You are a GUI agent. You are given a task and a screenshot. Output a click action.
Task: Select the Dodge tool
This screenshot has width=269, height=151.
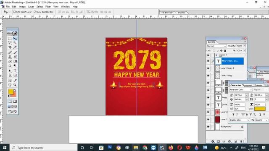click(15, 65)
